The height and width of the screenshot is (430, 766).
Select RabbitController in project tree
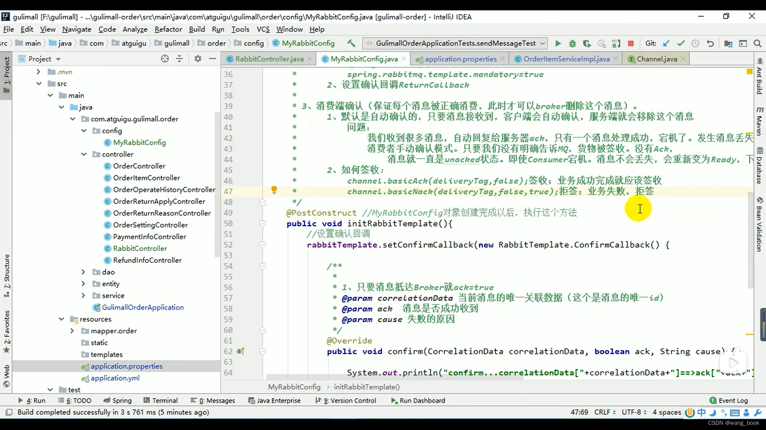pyautogui.click(x=140, y=248)
